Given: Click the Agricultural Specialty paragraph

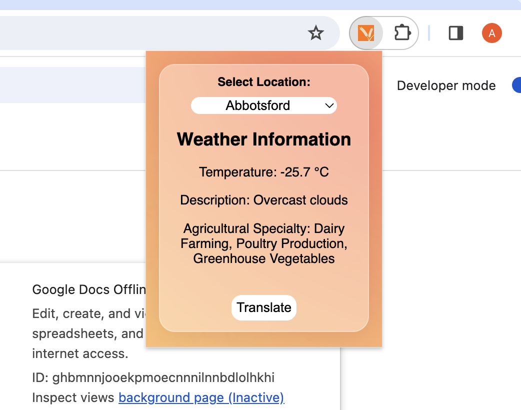Looking at the screenshot, I should pyautogui.click(x=264, y=243).
